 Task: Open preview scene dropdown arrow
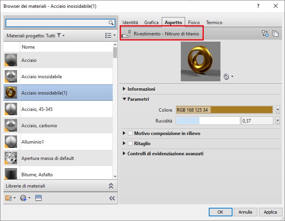232,77
